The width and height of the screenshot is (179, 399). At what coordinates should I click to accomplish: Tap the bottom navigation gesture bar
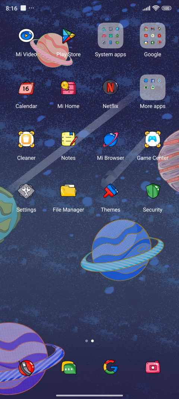[x=89, y=396]
